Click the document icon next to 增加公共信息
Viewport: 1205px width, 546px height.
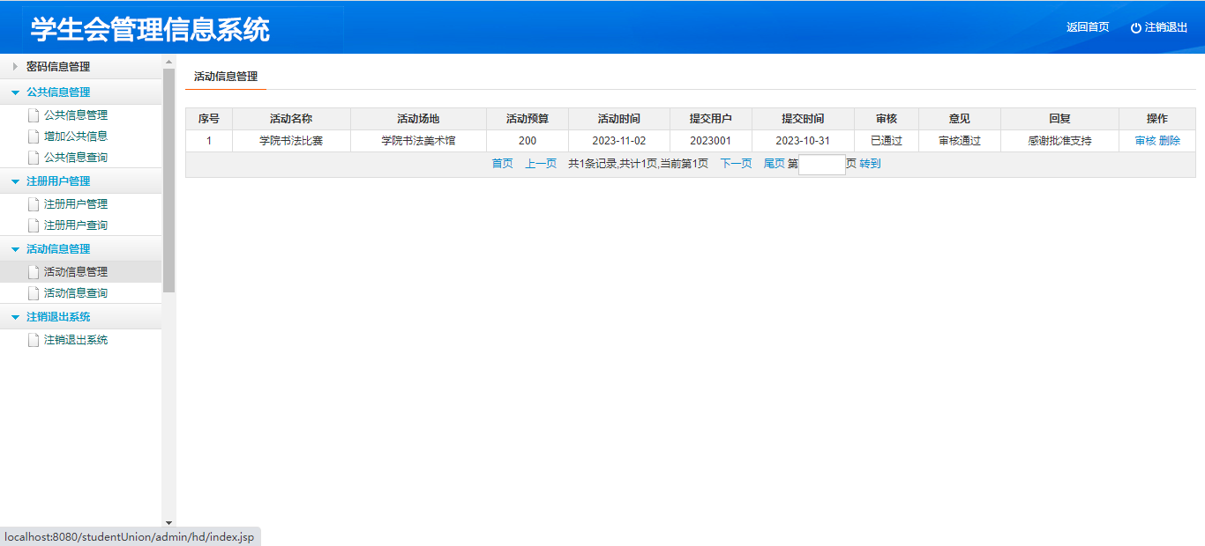[x=34, y=136]
